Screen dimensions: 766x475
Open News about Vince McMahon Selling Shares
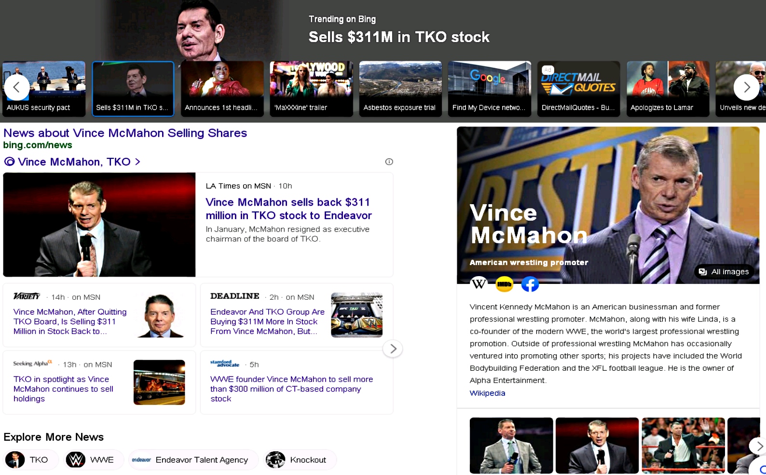tap(125, 133)
